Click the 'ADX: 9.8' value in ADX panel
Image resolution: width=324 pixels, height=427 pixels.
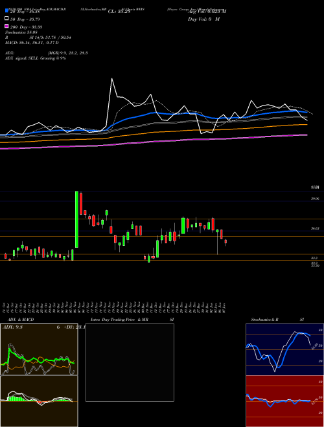click(12, 327)
